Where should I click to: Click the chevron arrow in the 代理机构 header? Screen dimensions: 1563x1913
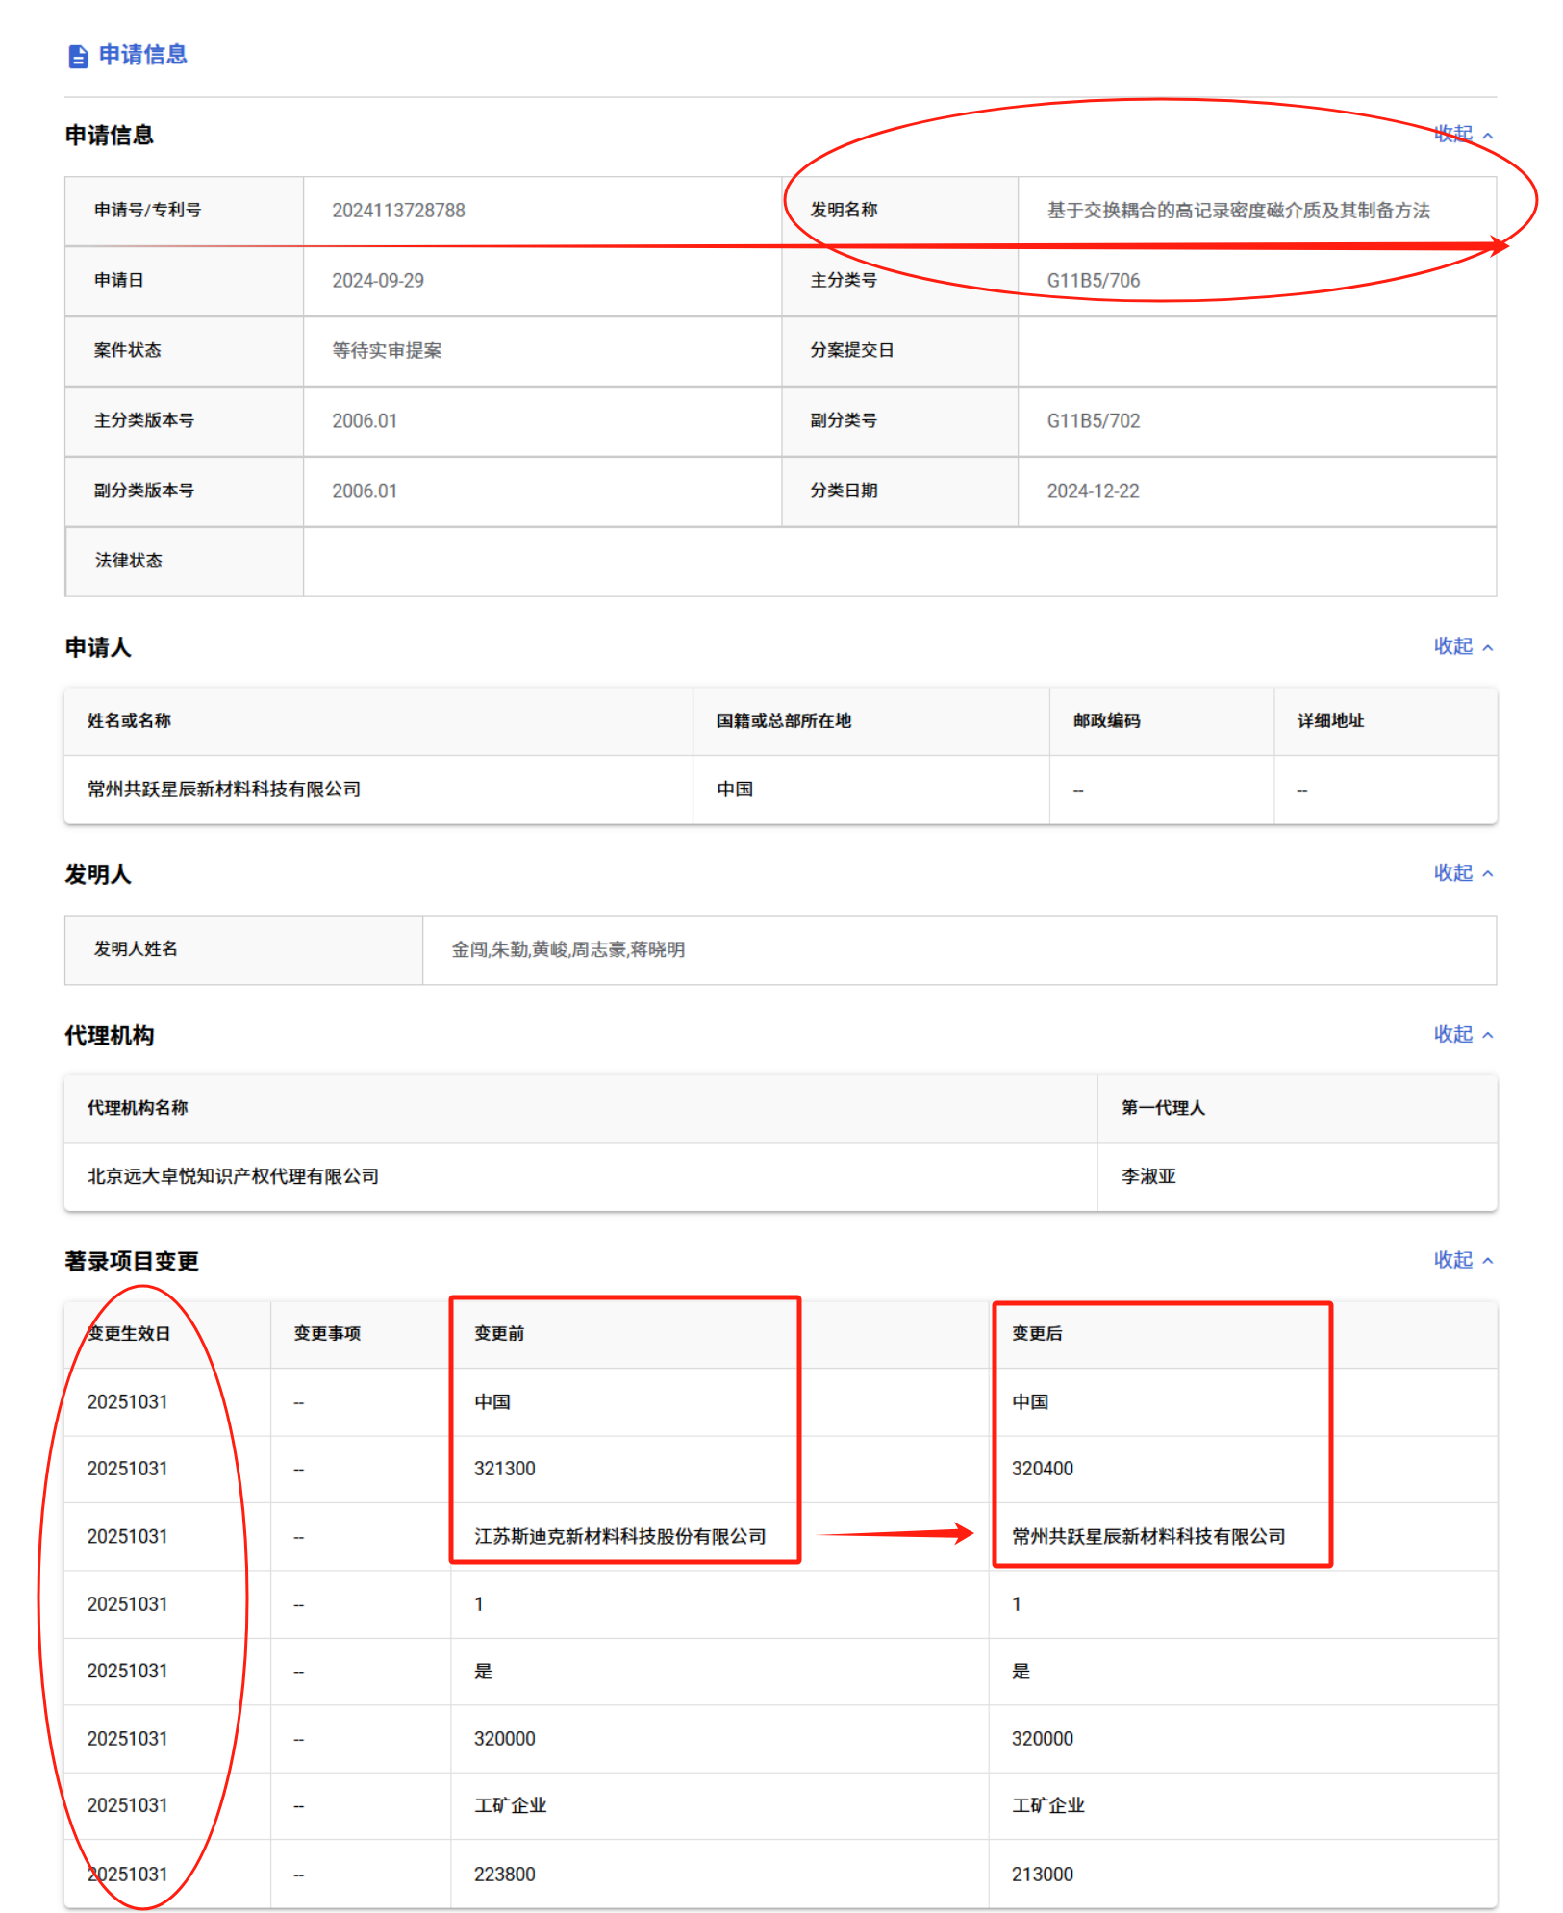pos(1488,1036)
